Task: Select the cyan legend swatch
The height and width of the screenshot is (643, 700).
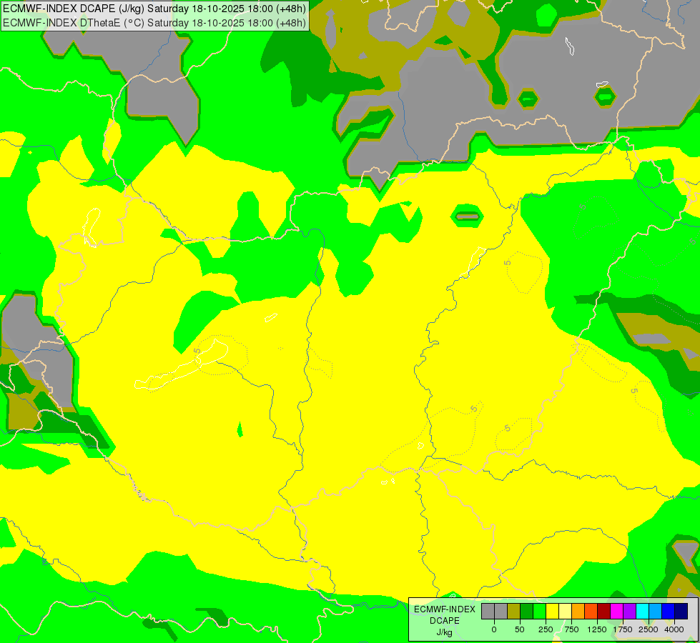Action: click(642, 611)
